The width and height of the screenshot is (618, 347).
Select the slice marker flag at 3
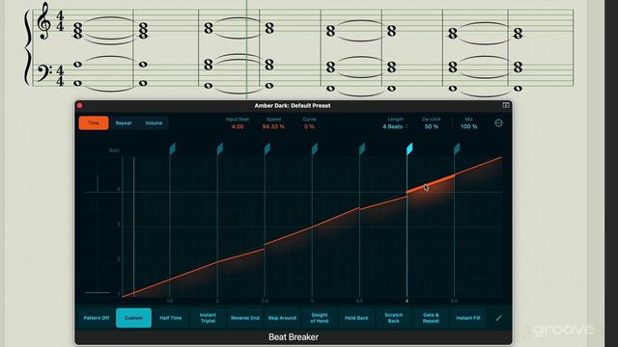pyautogui.click(x=315, y=148)
